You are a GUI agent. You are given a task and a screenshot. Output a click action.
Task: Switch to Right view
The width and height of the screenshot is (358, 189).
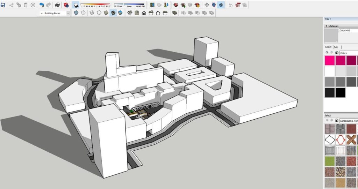tap(151, 13)
